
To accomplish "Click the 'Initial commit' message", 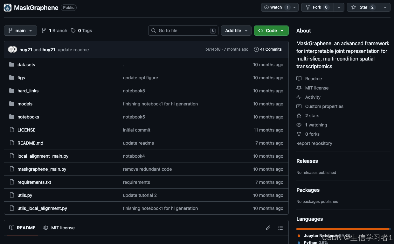I will coord(136,130).
